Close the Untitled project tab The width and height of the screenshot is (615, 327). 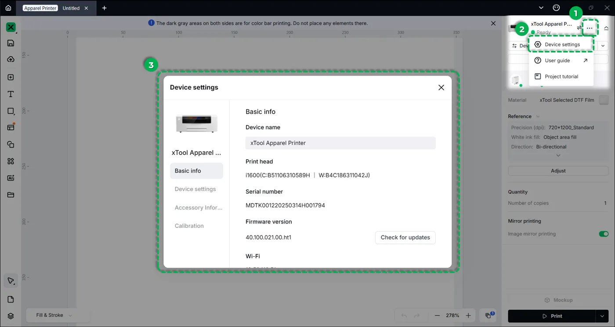pos(86,8)
